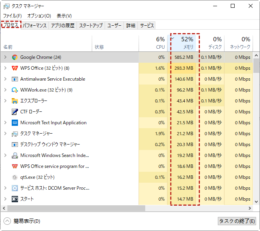
Task: Click the vertical scrollbar thumb
Action: click(256, 65)
